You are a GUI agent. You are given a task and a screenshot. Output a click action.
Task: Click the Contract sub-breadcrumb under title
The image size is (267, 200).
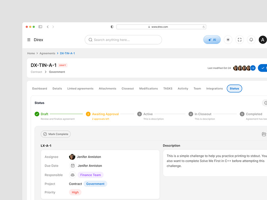(x=36, y=72)
